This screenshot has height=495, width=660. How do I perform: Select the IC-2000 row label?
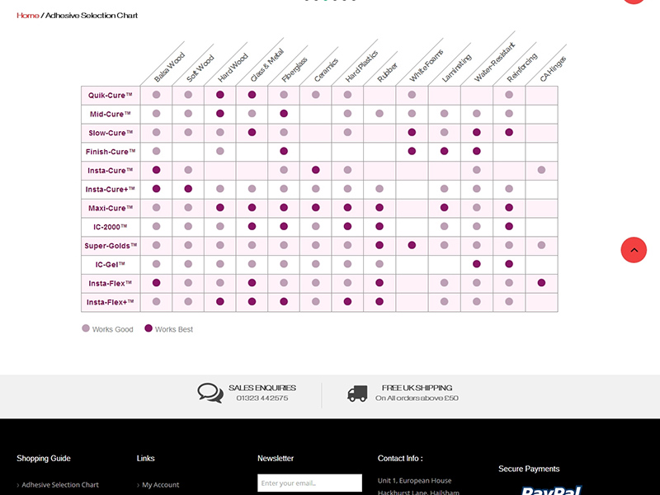tap(111, 227)
